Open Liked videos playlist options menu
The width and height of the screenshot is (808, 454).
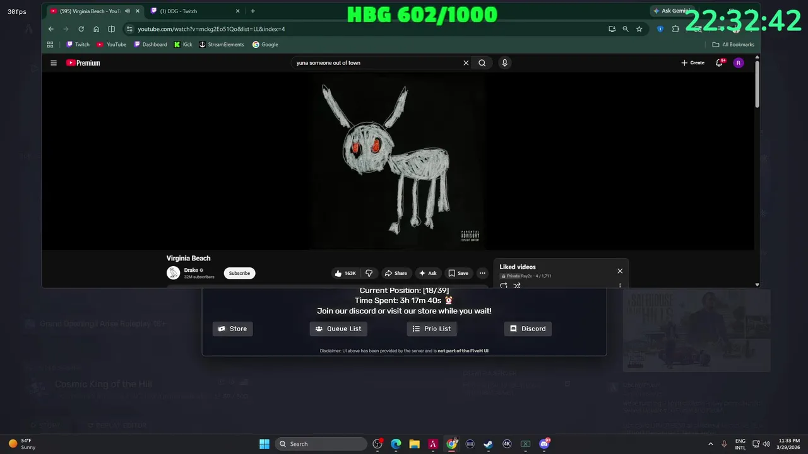point(620,286)
